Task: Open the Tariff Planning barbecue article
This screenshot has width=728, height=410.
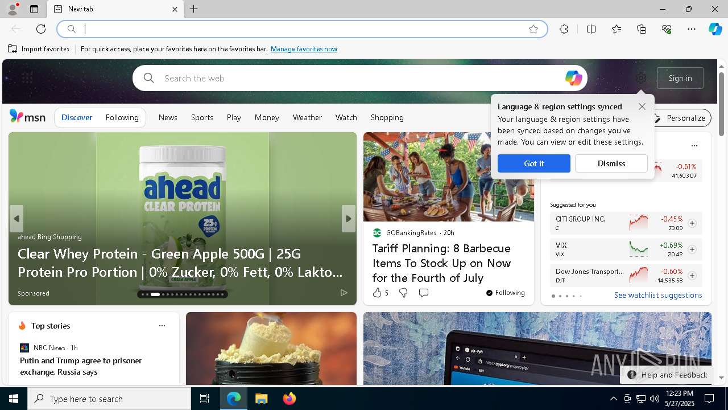Action: pos(441,263)
